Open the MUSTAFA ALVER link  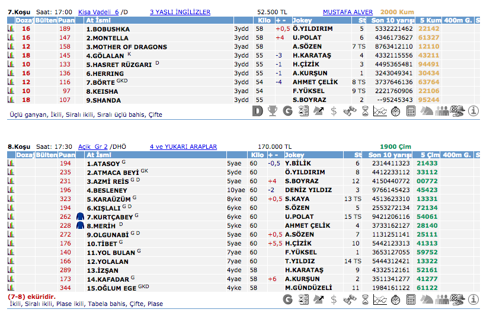[348, 12]
